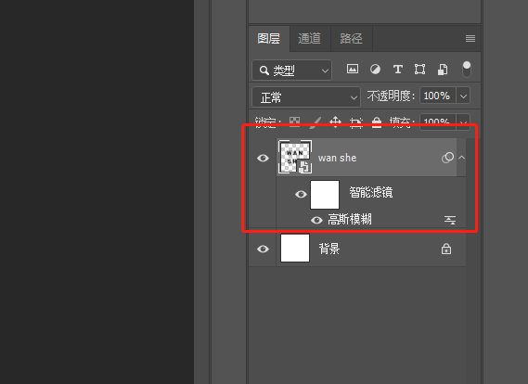The image size is (528, 384).
Task: Click the lock all padlock icon
Action: pos(377,122)
